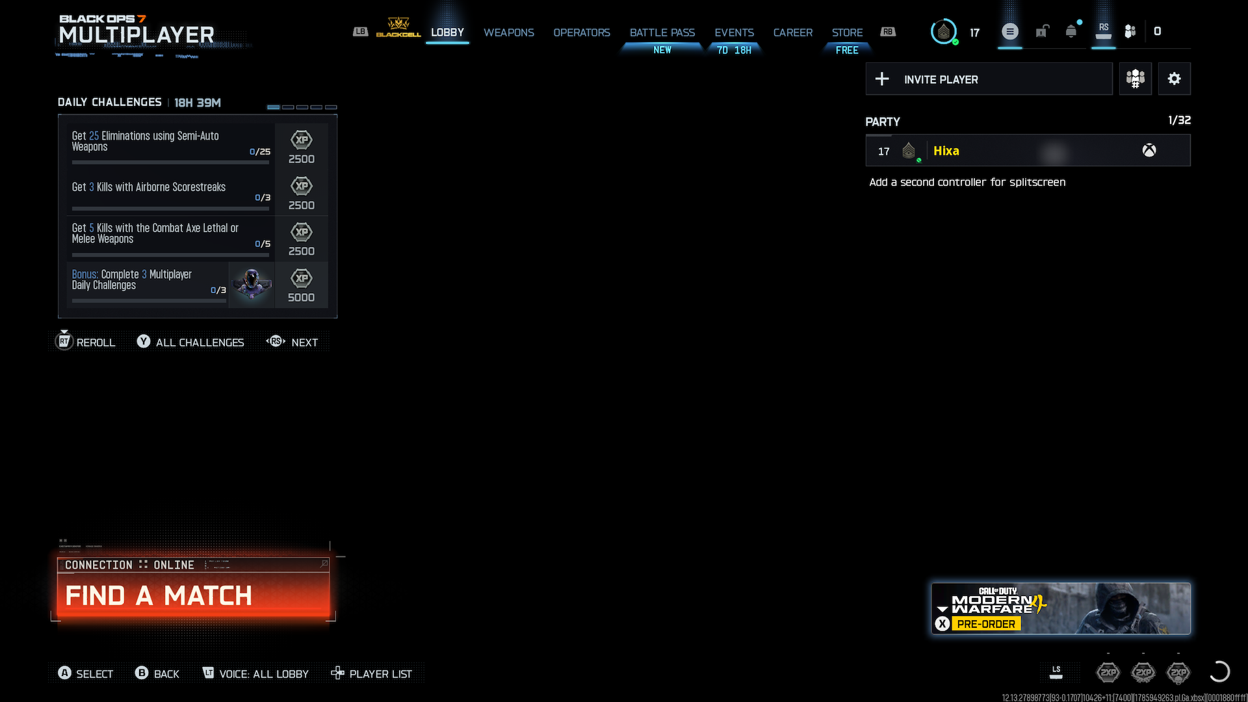
Task: Open the notifications bell
Action: pyautogui.click(x=1071, y=31)
